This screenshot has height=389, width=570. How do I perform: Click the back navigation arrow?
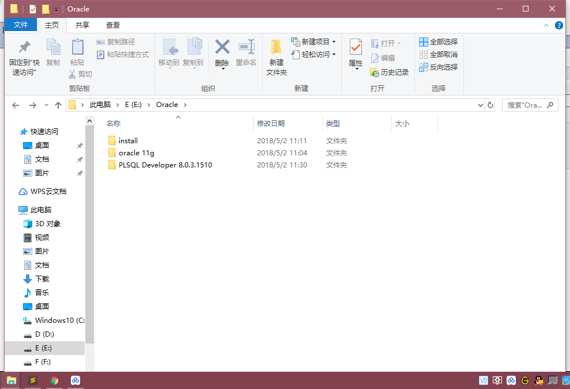click(x=16, y=105)
